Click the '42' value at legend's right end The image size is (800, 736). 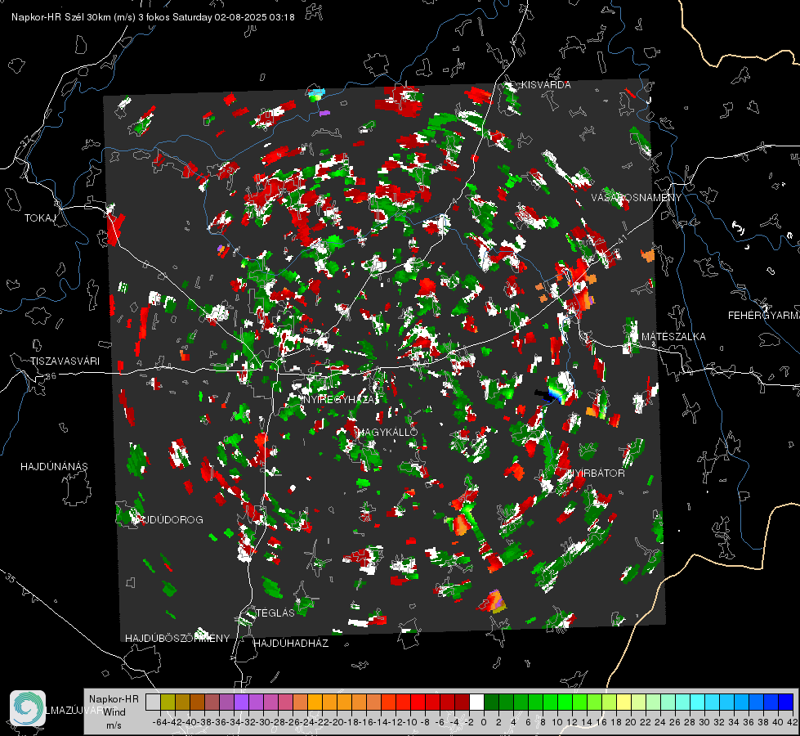click(x=792, y=722)
